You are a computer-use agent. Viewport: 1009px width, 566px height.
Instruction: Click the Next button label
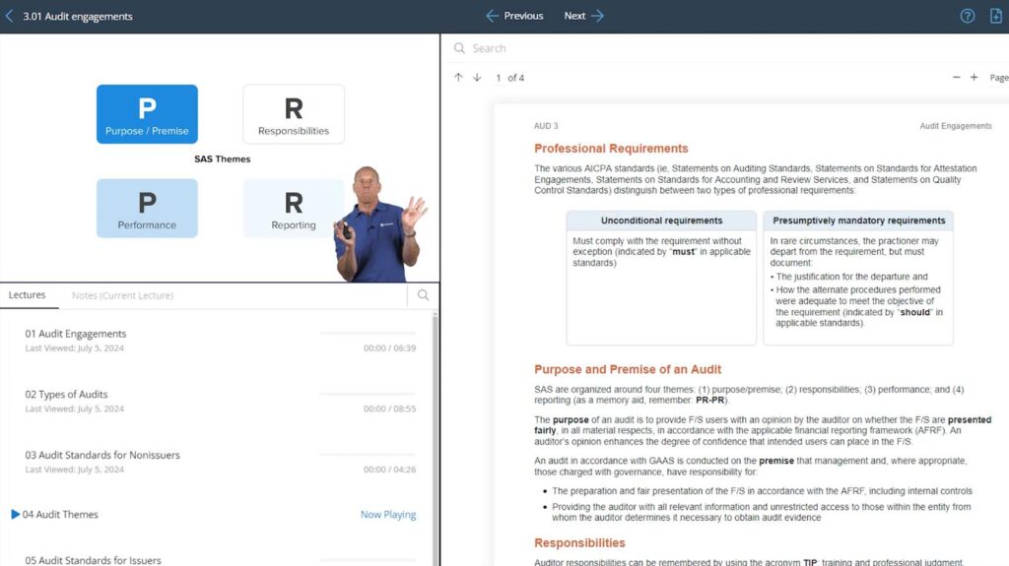tap(574, 16)
